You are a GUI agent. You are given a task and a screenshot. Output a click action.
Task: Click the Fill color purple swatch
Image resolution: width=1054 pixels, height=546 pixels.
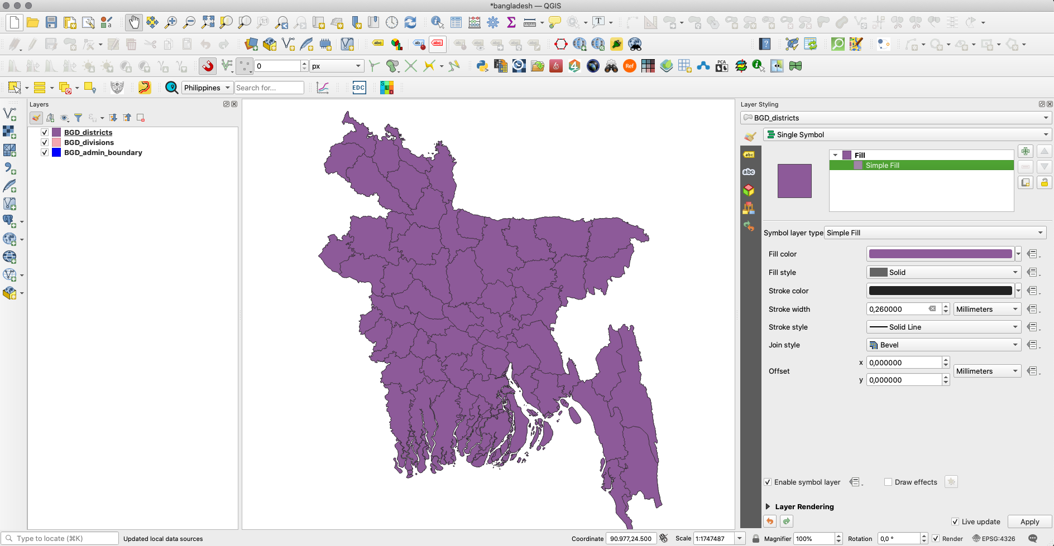940,254
